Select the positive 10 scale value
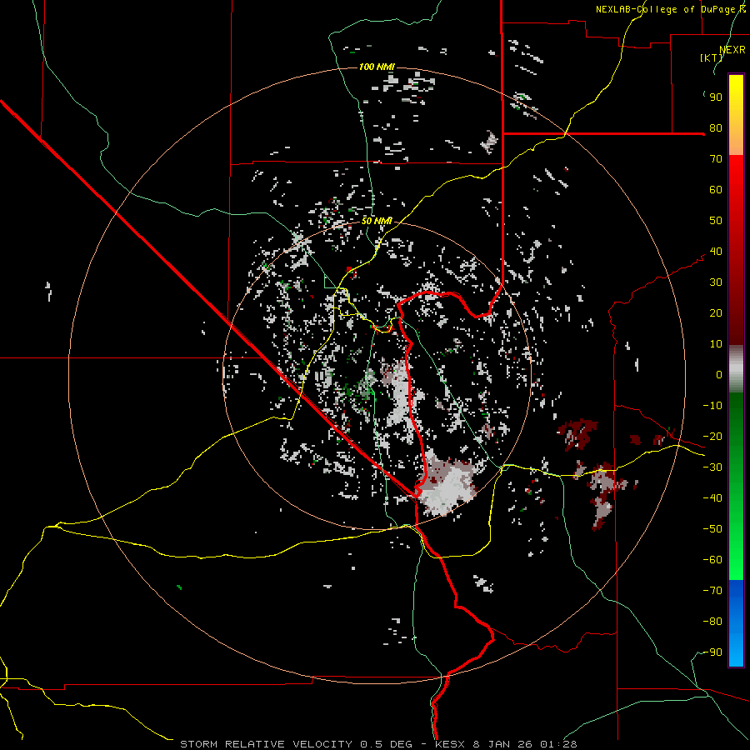Image resolution: width=750 pixels, height=750 pixels. pyautogui.click(x=716, y=344)
